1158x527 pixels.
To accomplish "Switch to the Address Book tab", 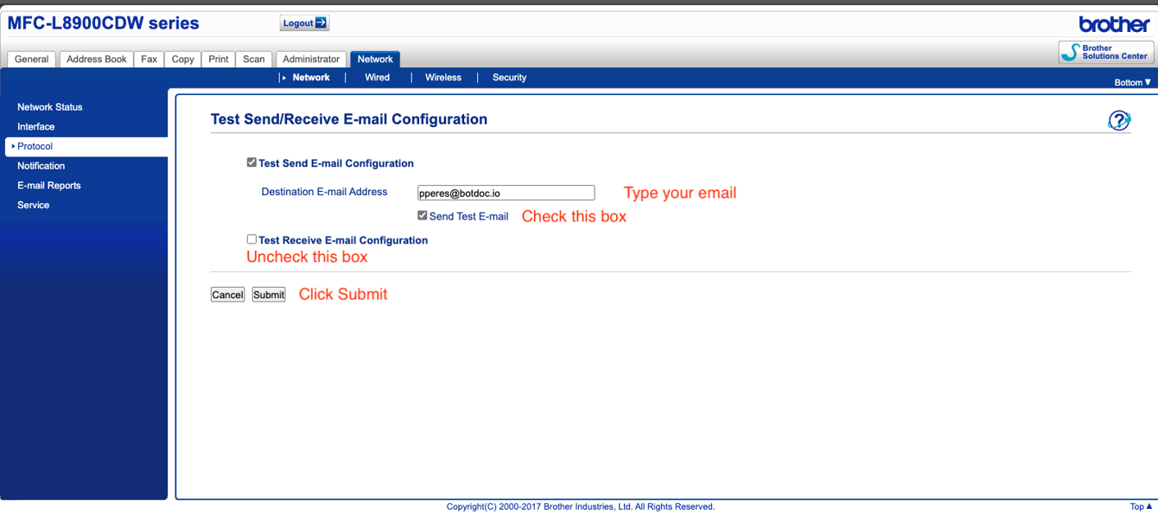I will pyautogui.click(x=97, y=60).
